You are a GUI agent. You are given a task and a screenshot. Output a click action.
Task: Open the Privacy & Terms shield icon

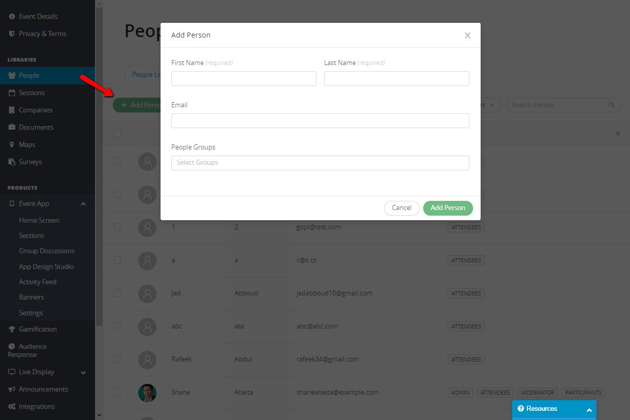(12, 34)
